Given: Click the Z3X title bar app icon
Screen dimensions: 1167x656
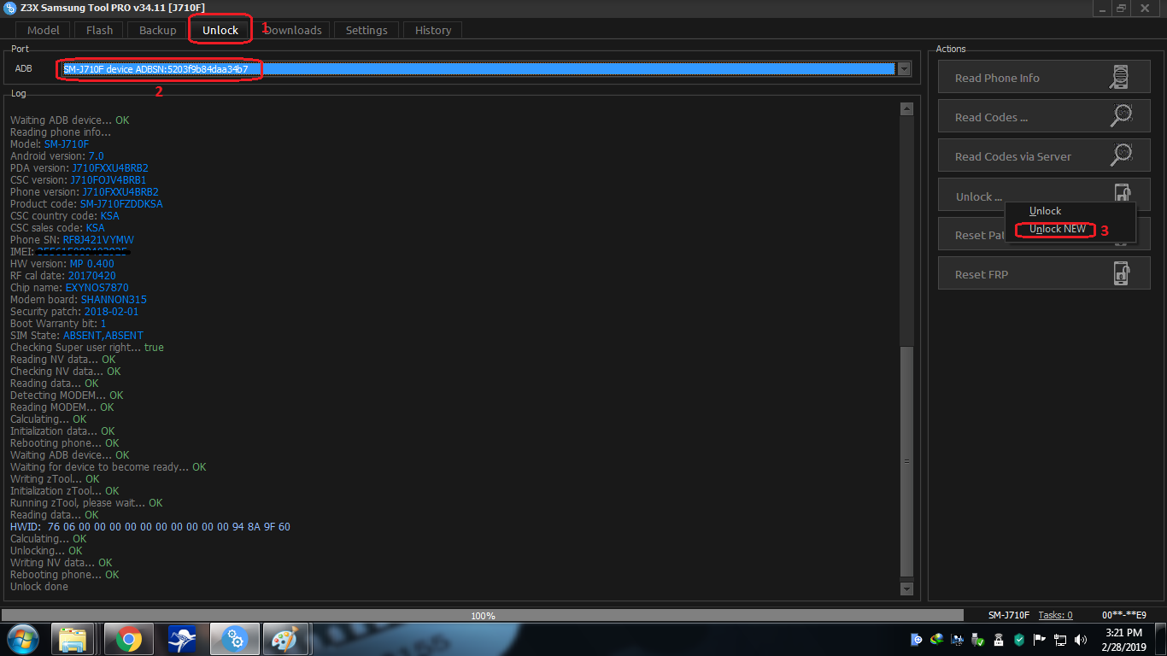Looking at the screenshot, I should [x=10, y=8].
